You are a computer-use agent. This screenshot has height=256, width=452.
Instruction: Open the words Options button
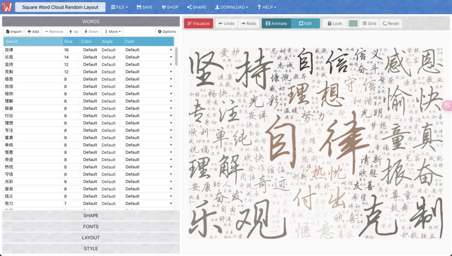pos(167,31)
